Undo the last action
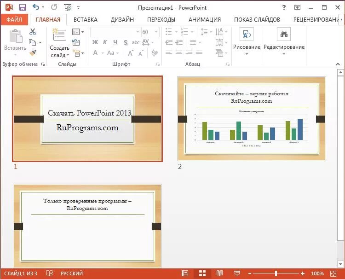 tap(36, 7)
